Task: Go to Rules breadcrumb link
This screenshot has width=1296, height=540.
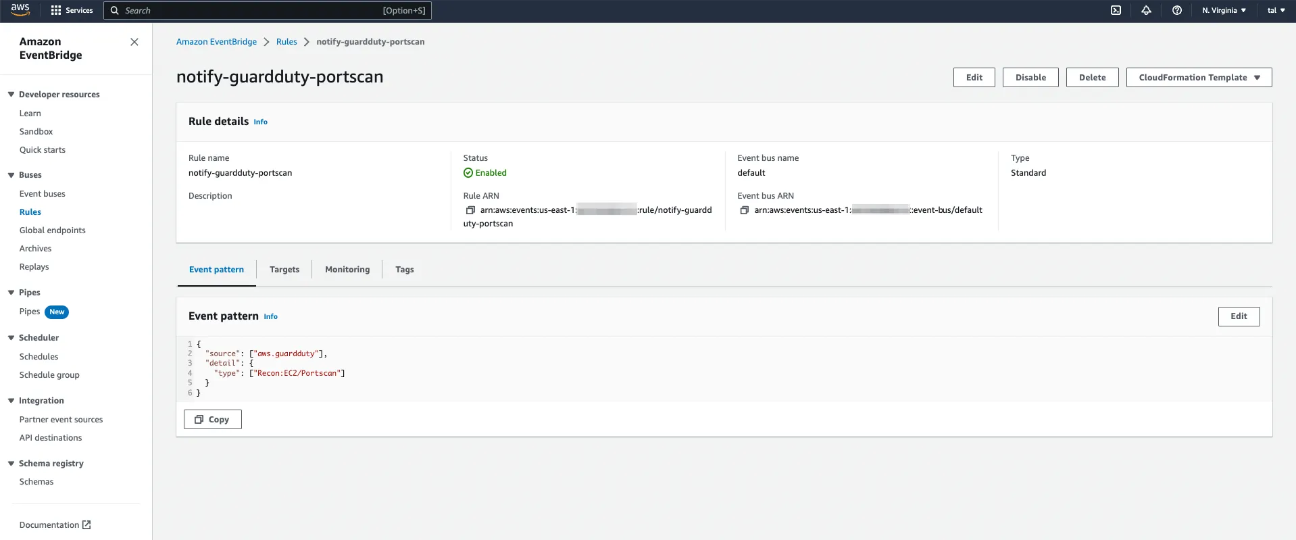Action: [286, 42]
